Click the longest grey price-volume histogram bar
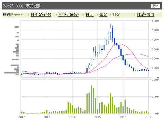The height and width of the screenshot is (124, 164). (12, 73)
